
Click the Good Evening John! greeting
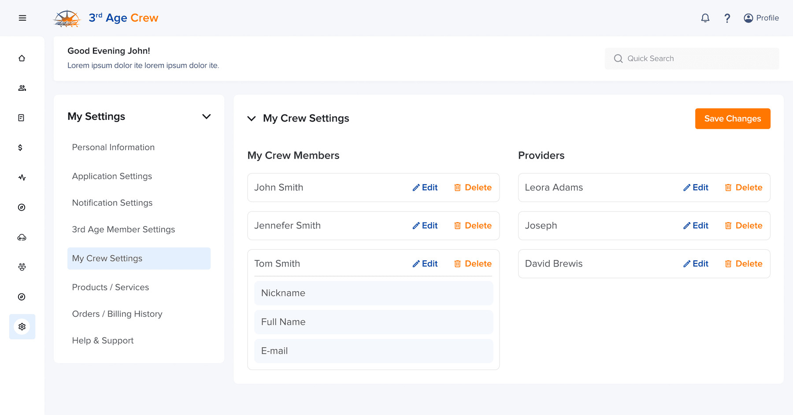click(109, 51)
